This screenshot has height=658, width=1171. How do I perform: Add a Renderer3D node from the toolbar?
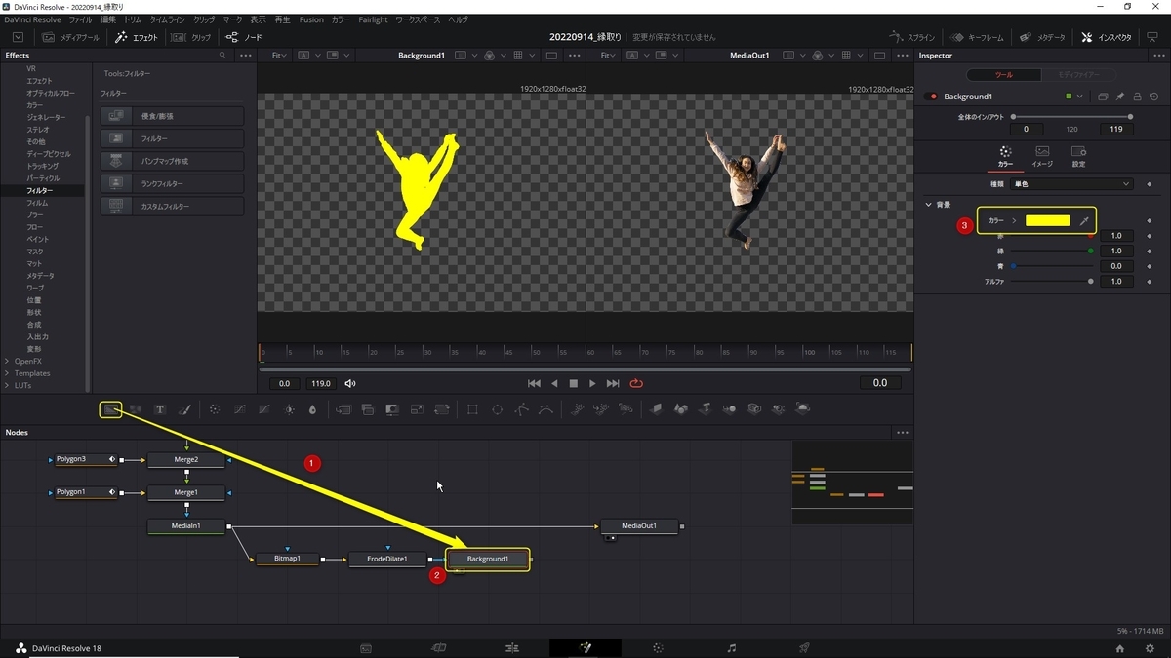click(802, 409)
